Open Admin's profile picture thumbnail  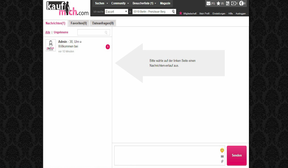[x=51, y=45]
